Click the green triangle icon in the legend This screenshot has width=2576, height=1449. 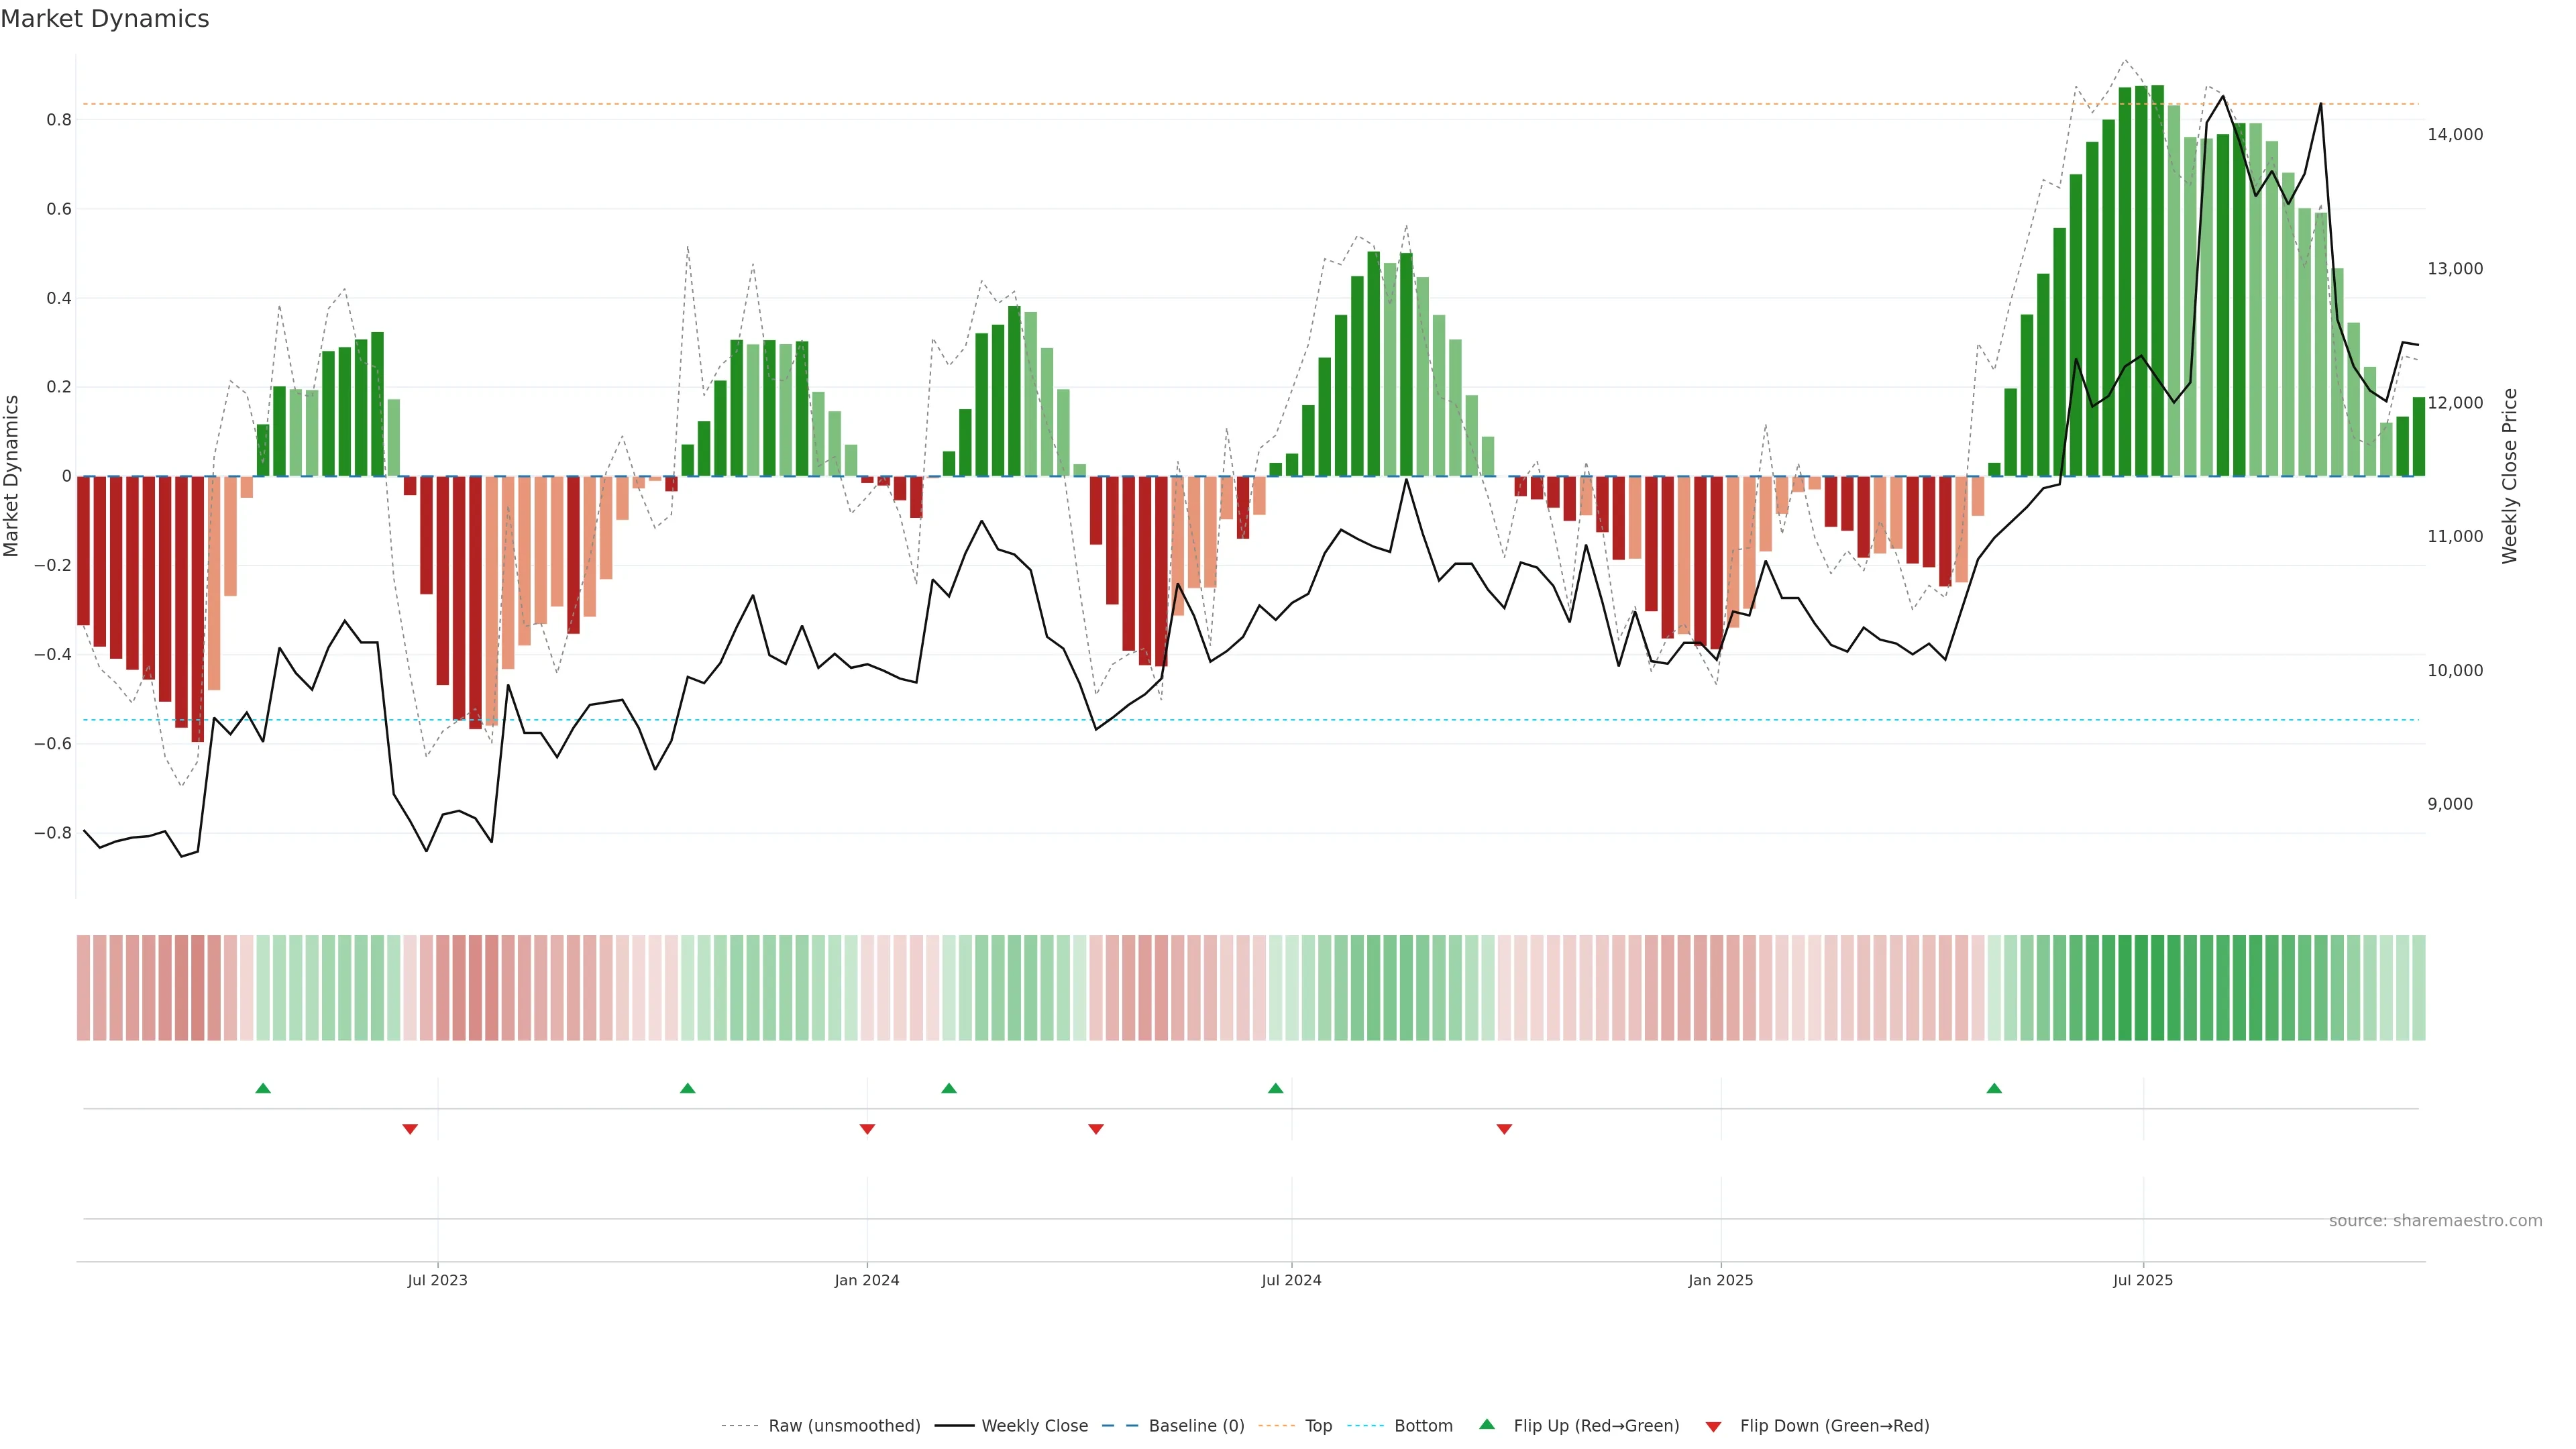point(1487,1425)
